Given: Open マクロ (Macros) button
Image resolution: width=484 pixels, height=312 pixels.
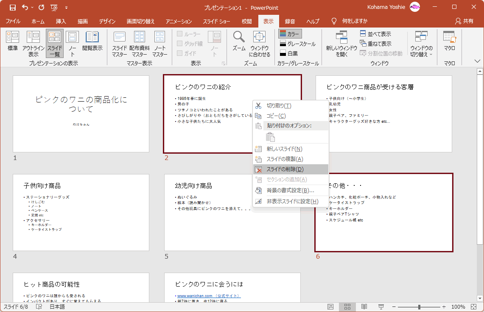Looking at the screenshot, I should point(450,41).
